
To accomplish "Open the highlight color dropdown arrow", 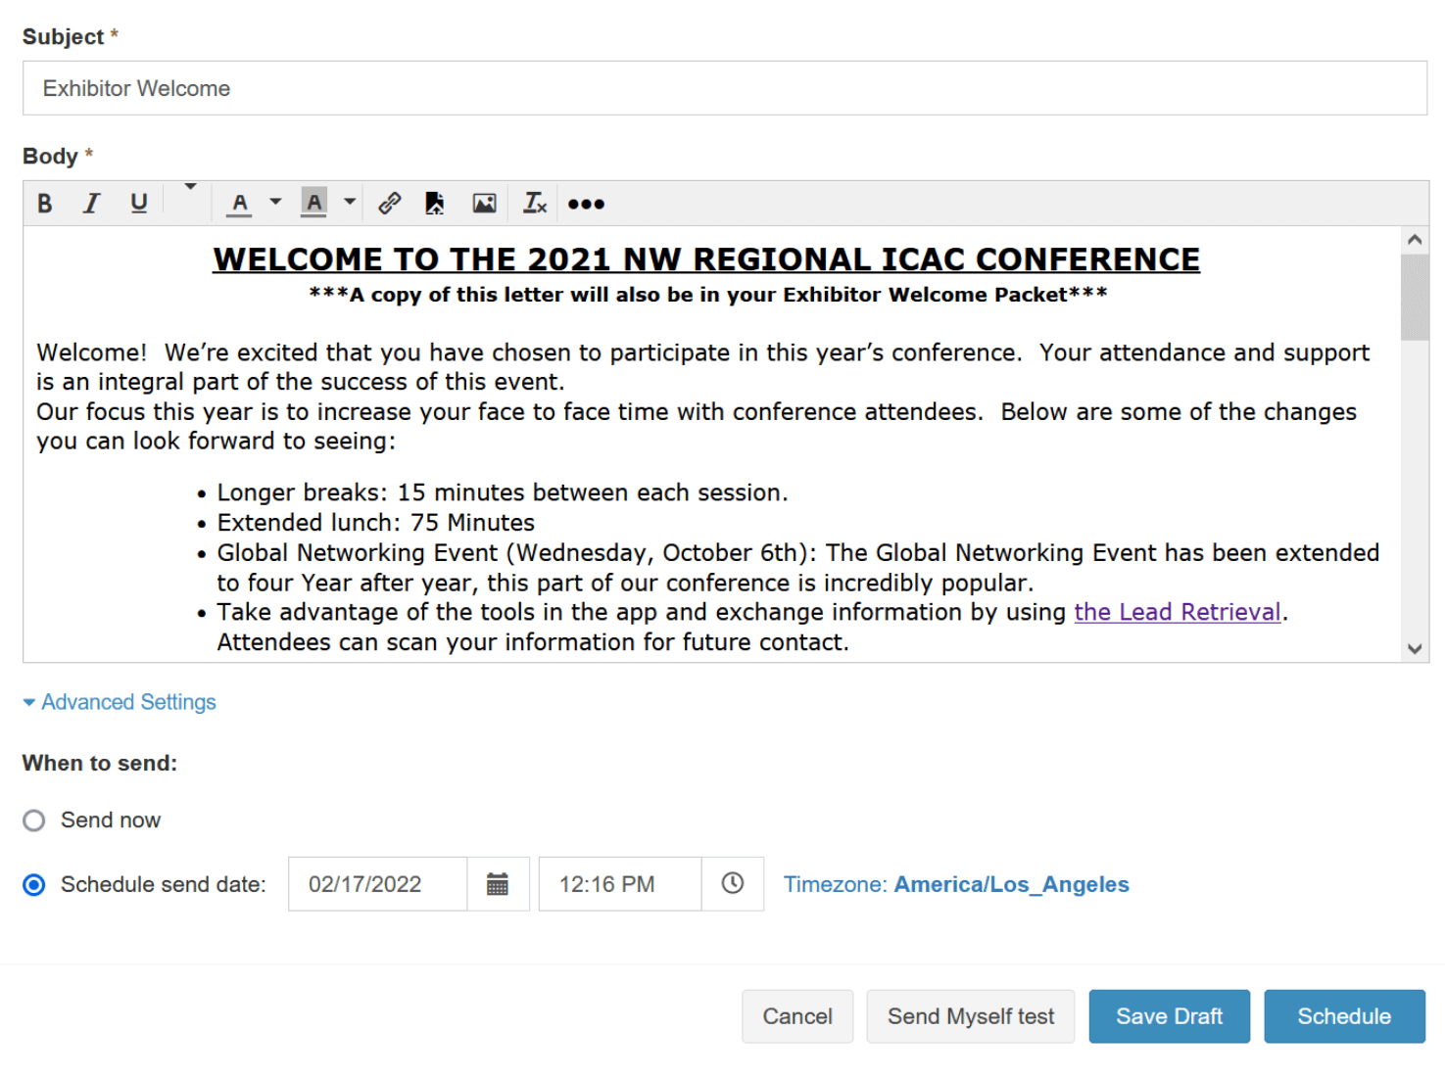I will pyautogui.click(x=350, y=203).
